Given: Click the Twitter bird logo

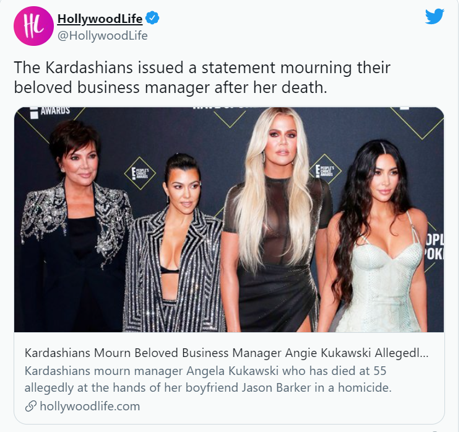Looking at the screenshot, I should point(435,17).
